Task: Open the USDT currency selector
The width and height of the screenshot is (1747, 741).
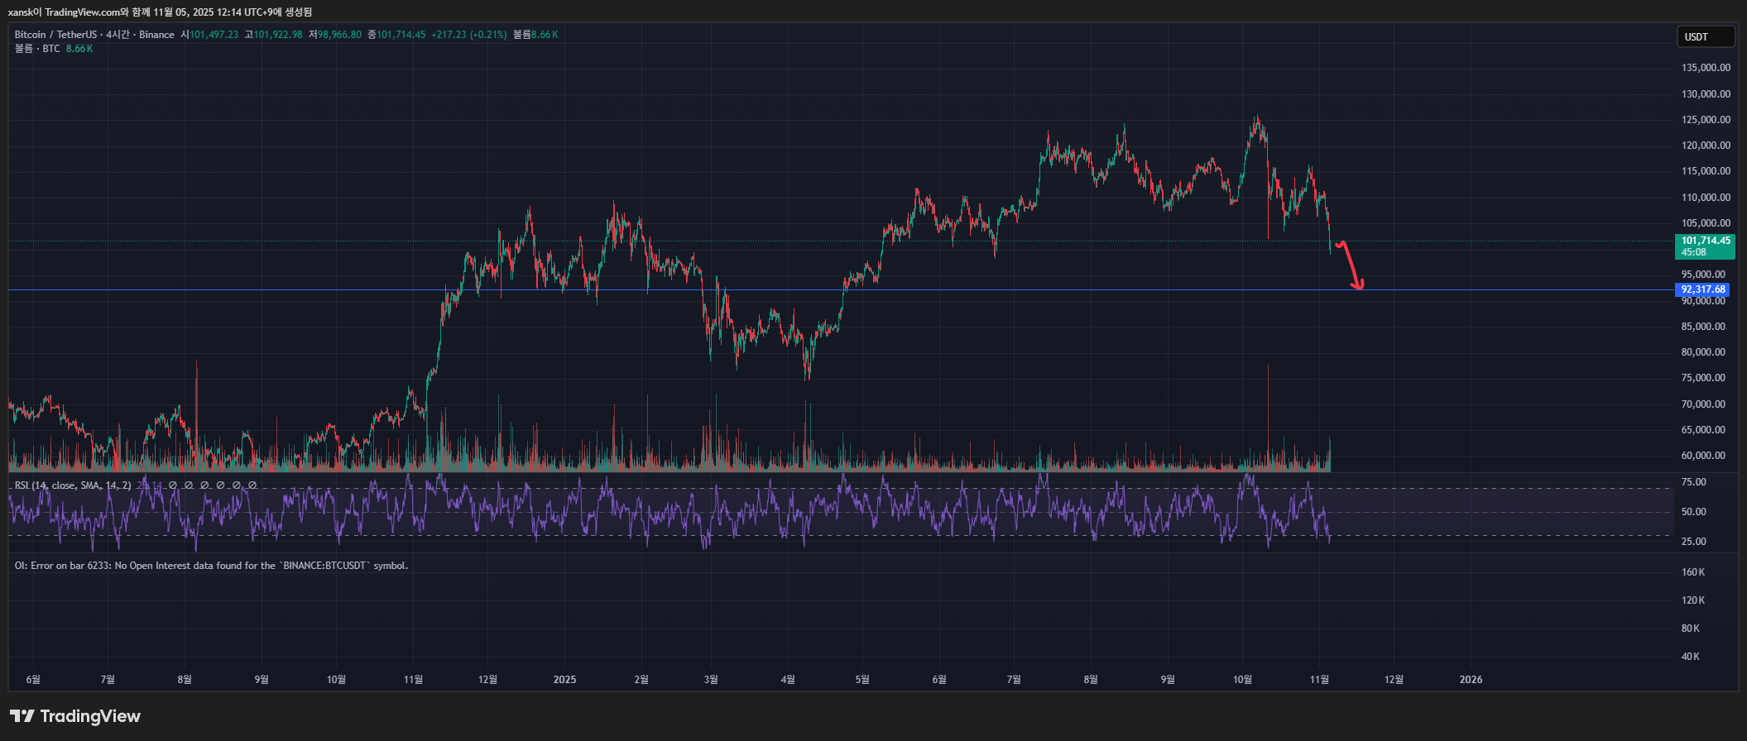Action: (1705, 36)
